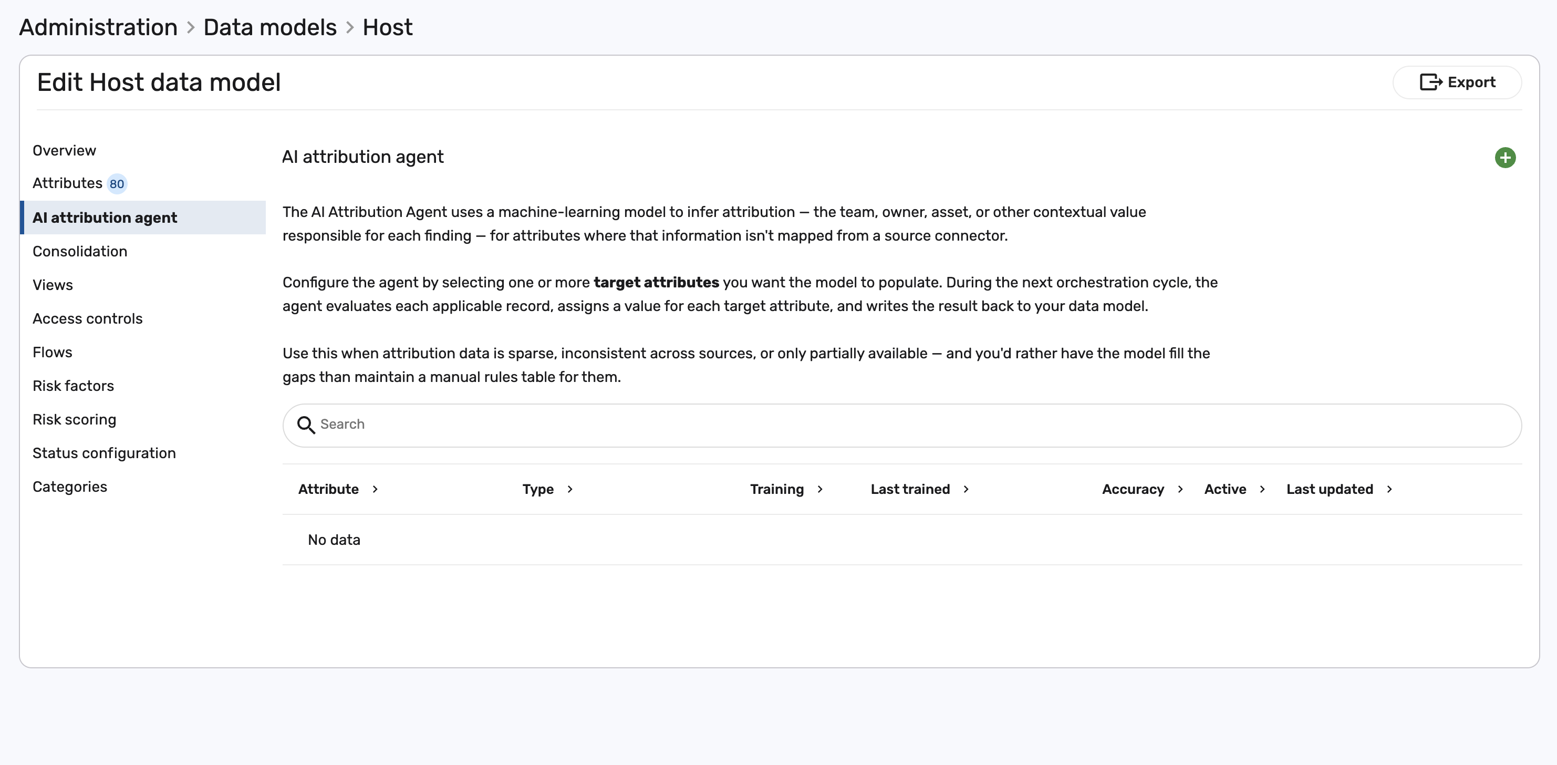
Task: Select AI attribution agent in sidebar
Action: [143, 218]
